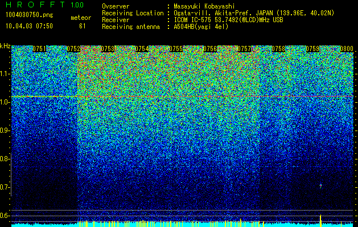Click the A504HB(yagi 4el) antenna text
Image resolution: width=358 pixels, height=227 pixels.
(x=201, y=27)
